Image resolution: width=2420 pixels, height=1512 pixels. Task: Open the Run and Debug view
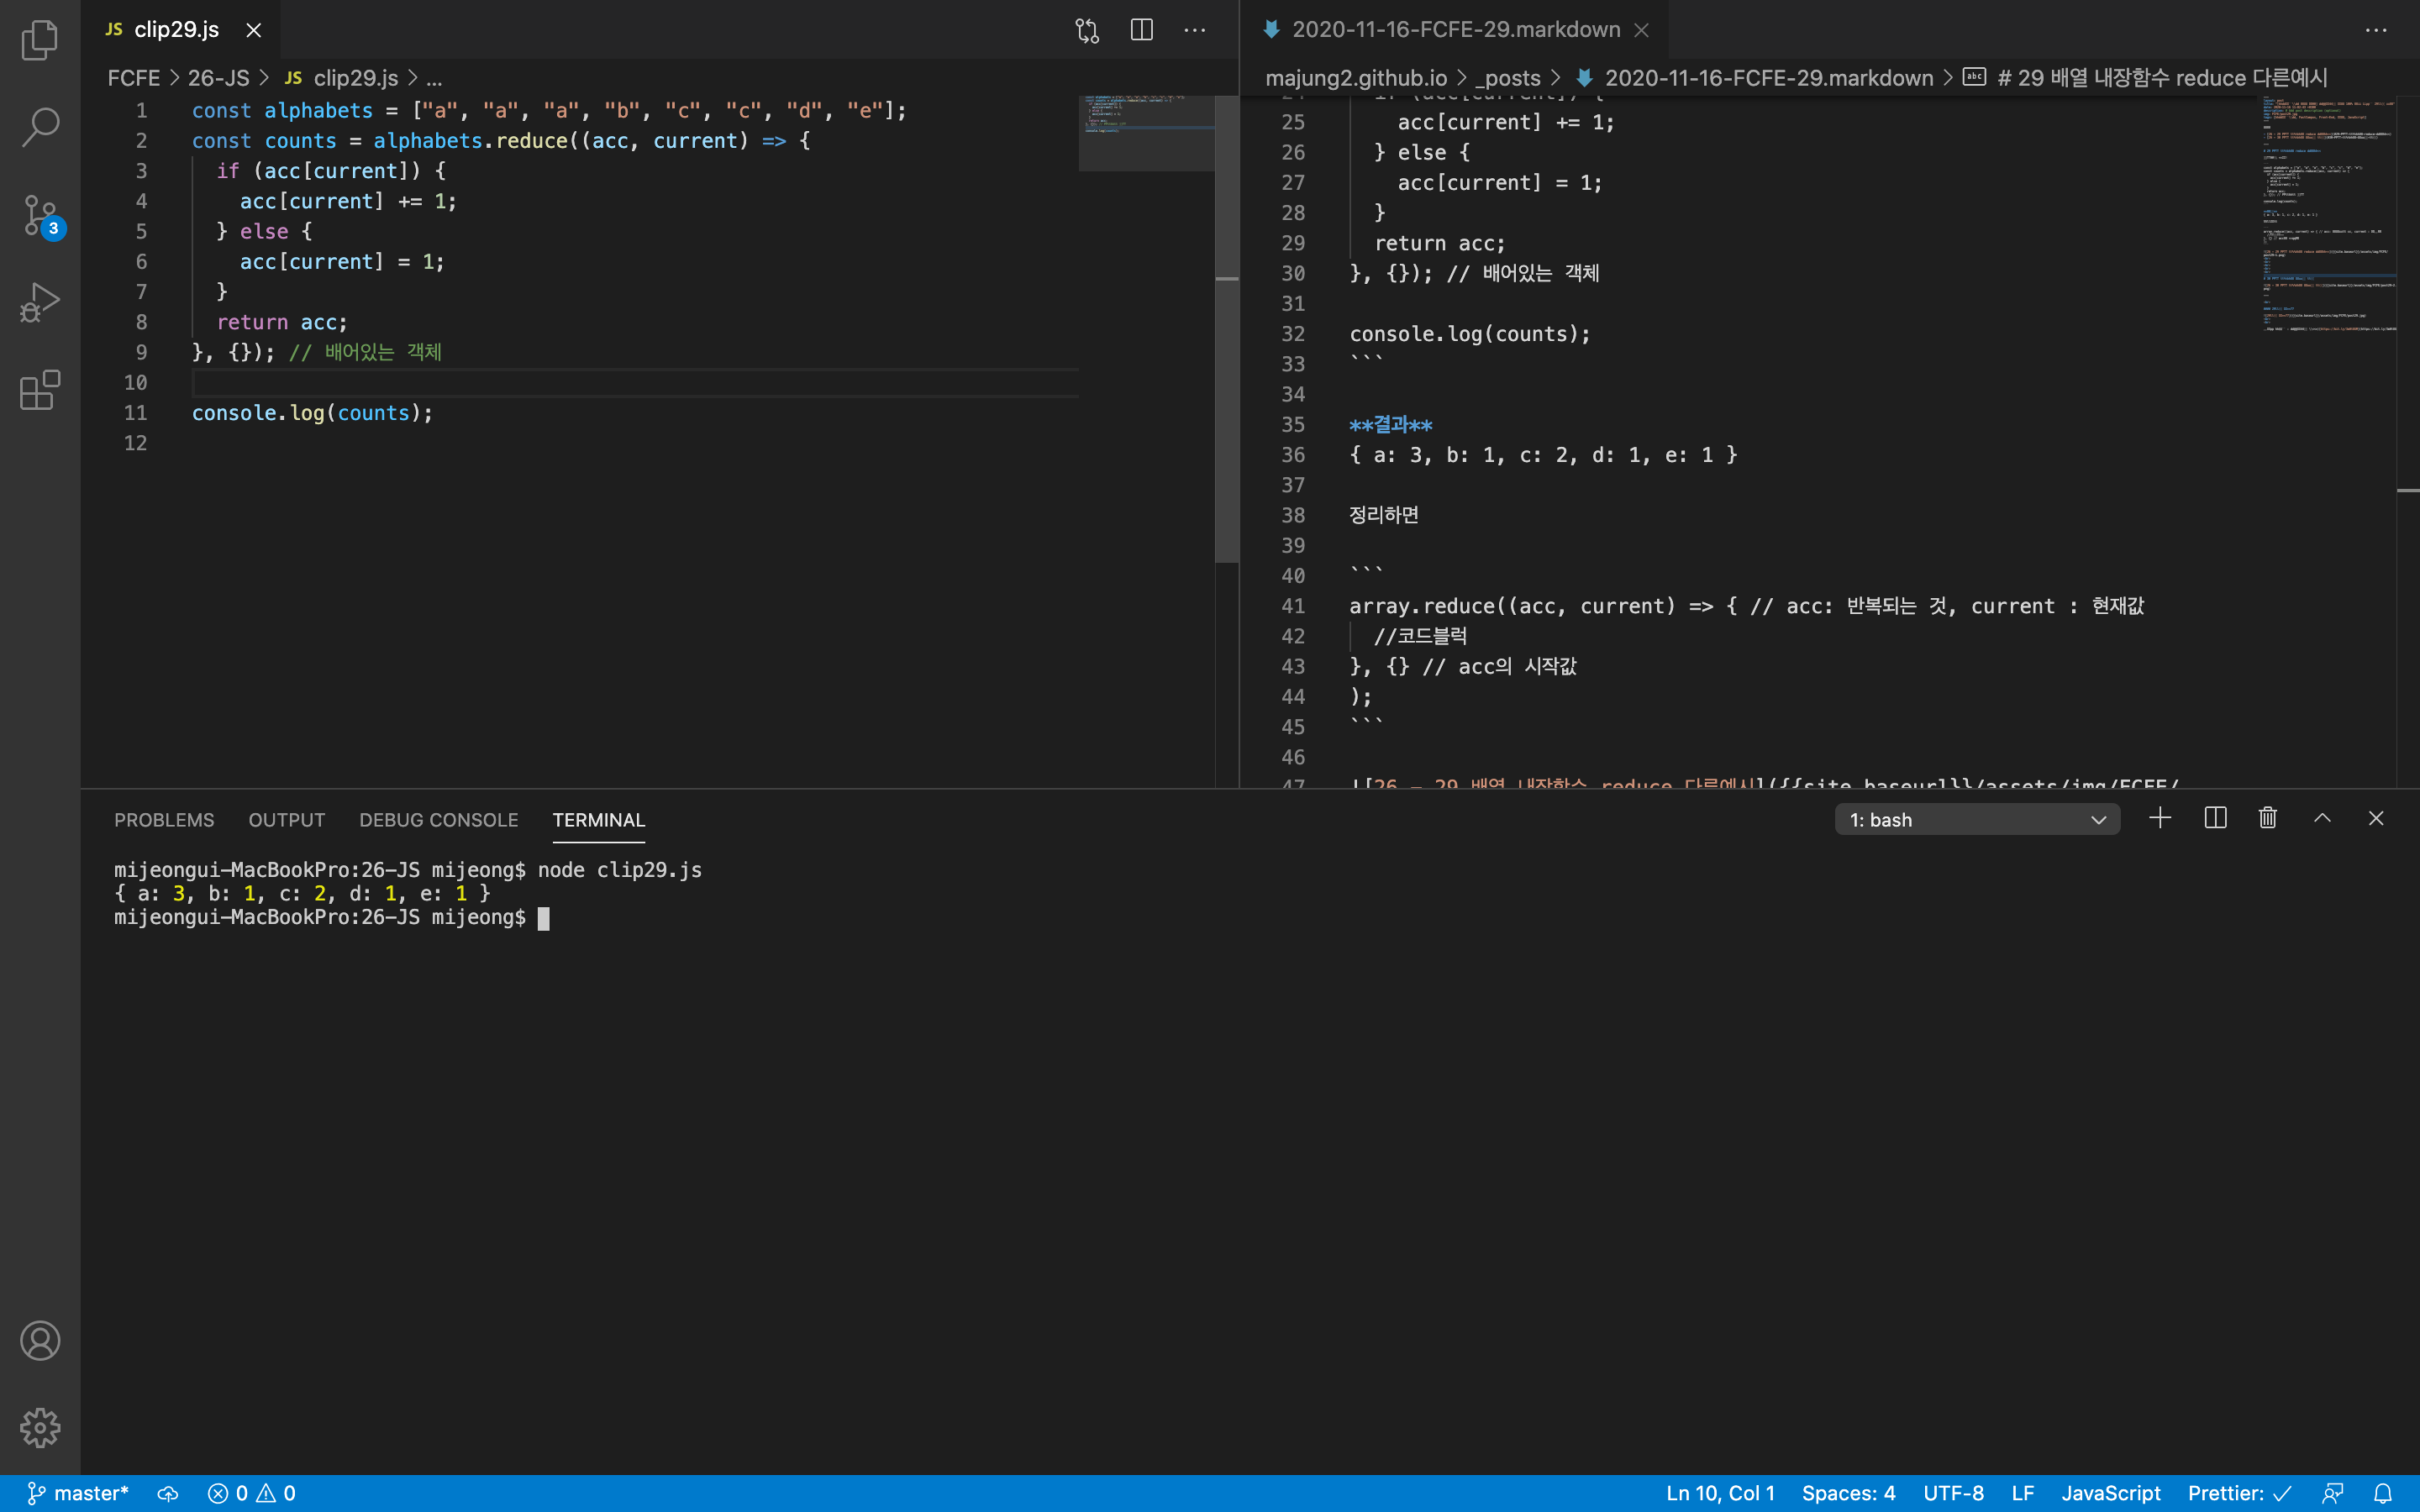[40, 302]
